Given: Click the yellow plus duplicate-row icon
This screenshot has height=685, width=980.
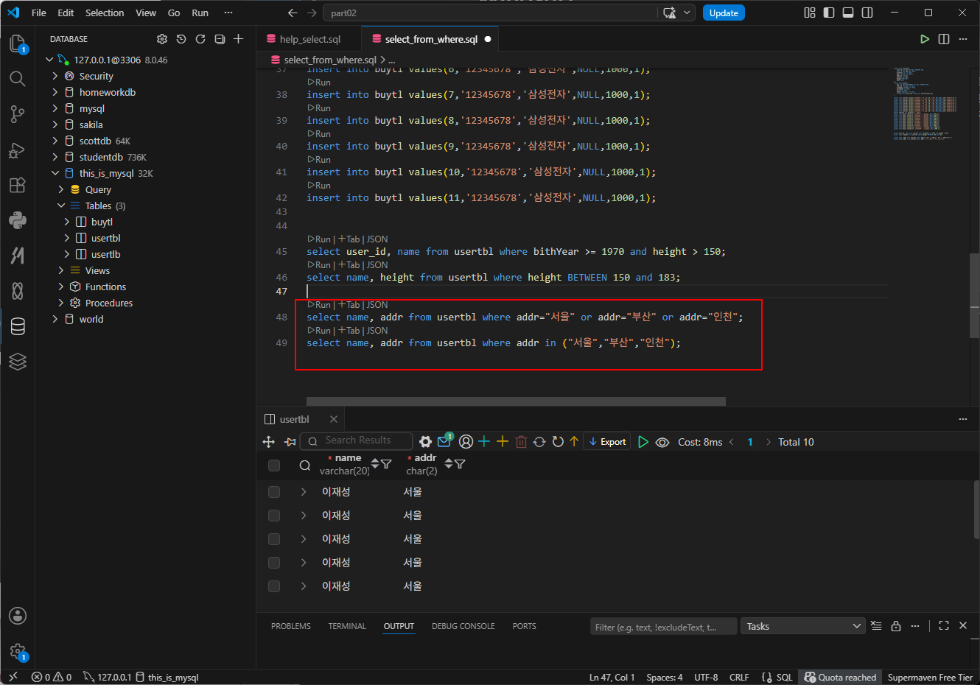Looking at the screenshot, I should 503,442.
